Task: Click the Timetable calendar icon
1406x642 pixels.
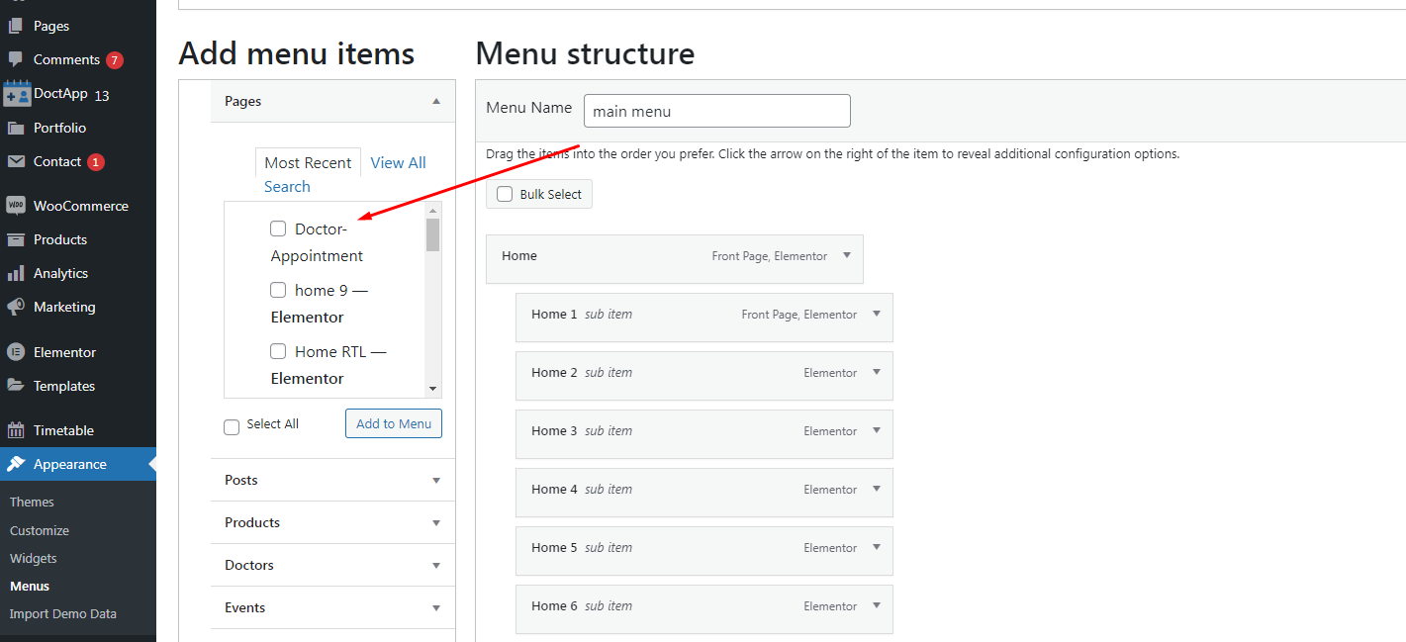Action: click(x=16, y=430)
